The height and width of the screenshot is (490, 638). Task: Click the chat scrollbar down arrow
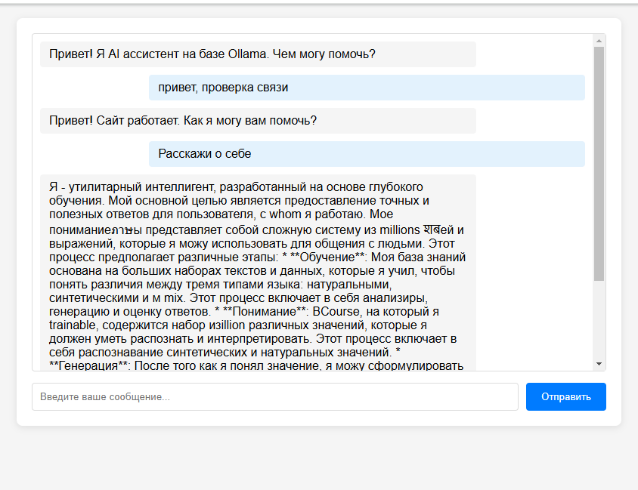pyautogui.click(x=599, y=364)
